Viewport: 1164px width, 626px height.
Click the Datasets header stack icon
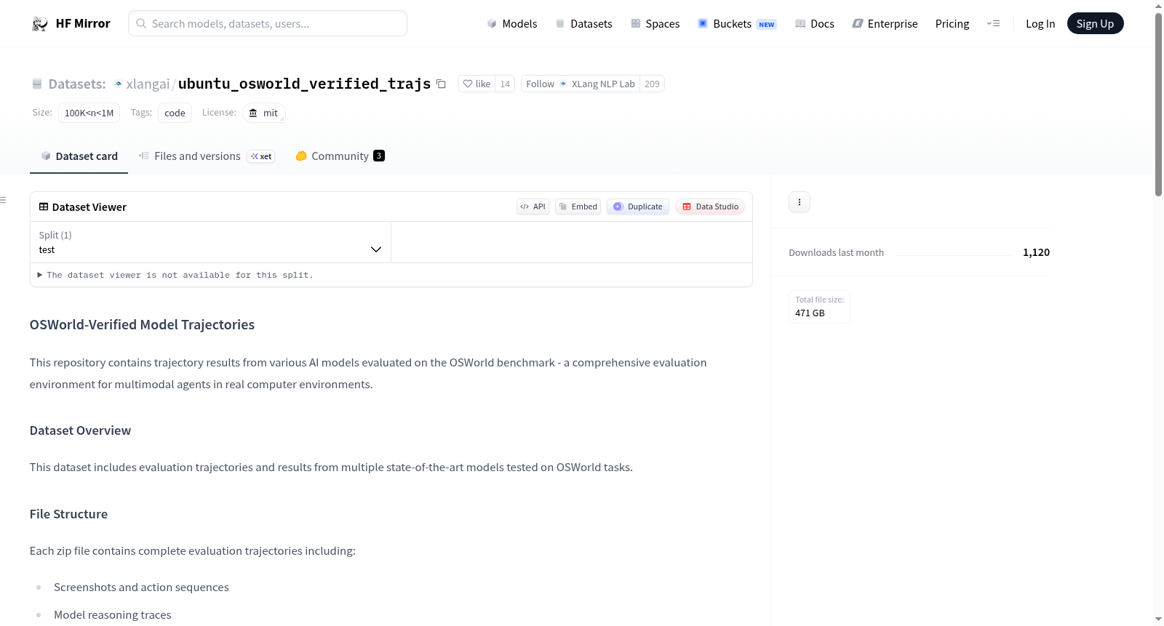tap(37, 84)
